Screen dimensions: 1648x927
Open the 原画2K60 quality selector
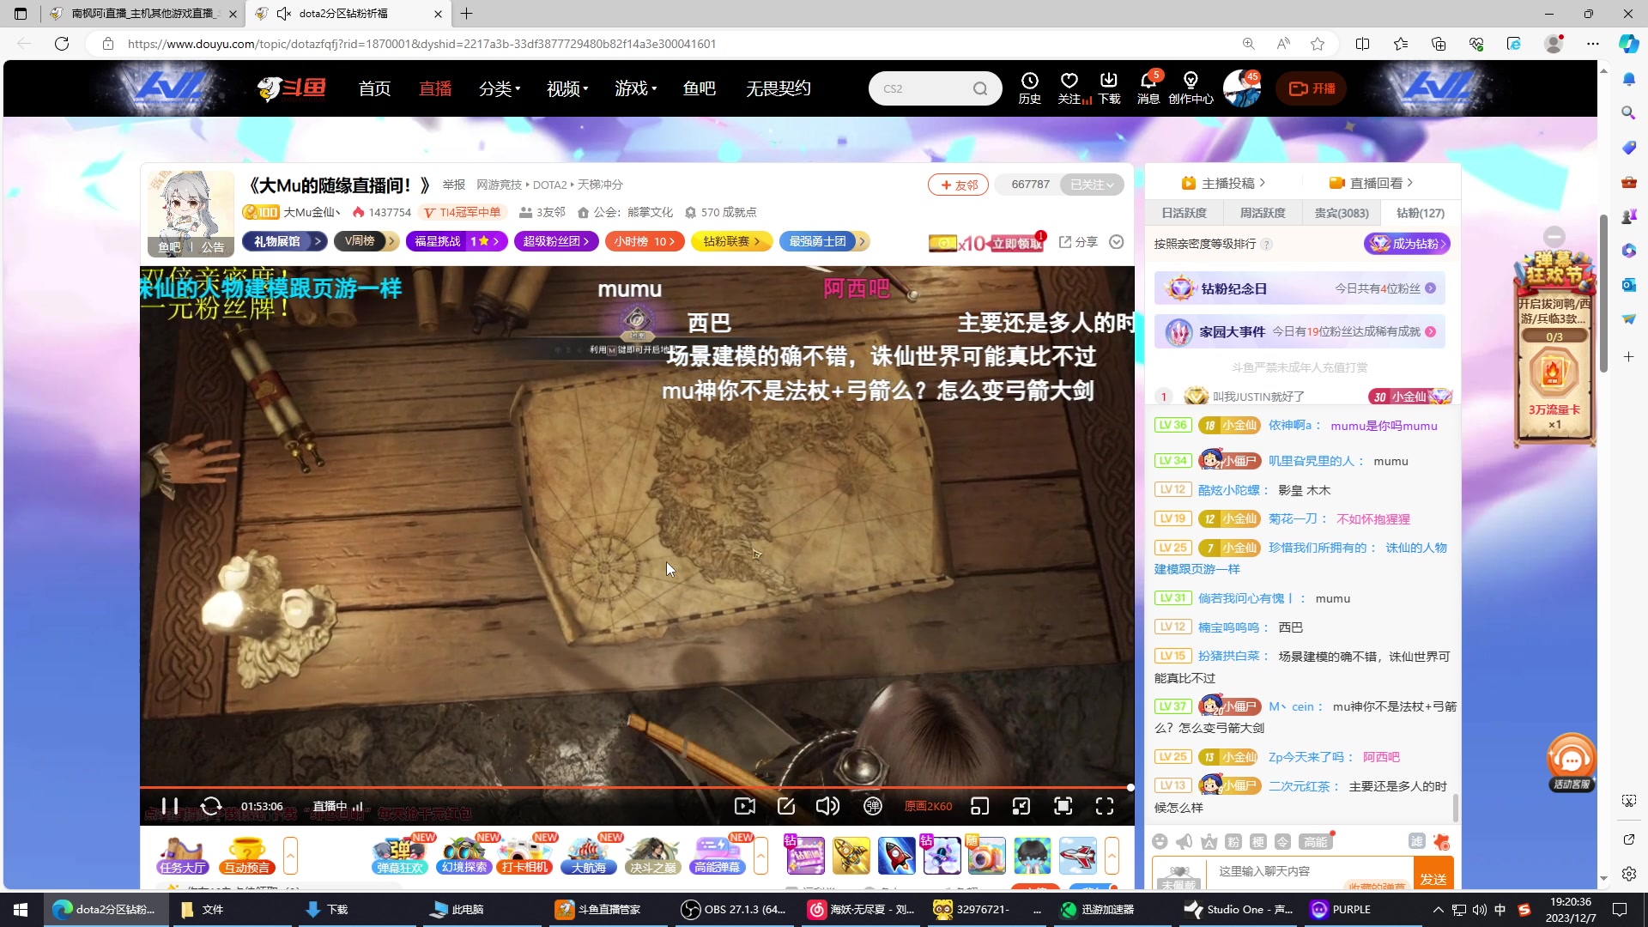coord(928,806)
